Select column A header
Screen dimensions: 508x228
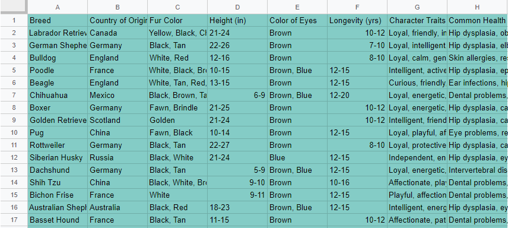pos(58,7)
